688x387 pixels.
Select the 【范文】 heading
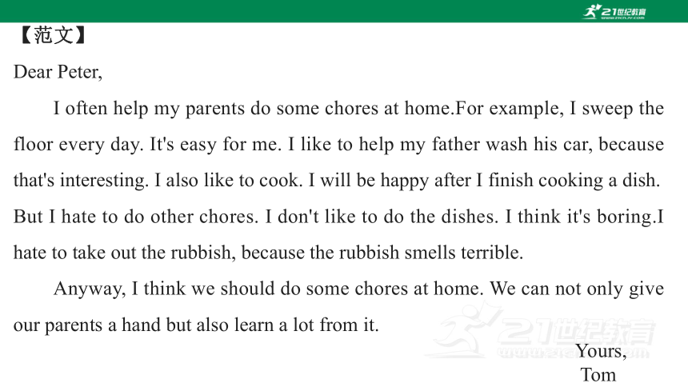pyautogui.click(x=53, y=35)
